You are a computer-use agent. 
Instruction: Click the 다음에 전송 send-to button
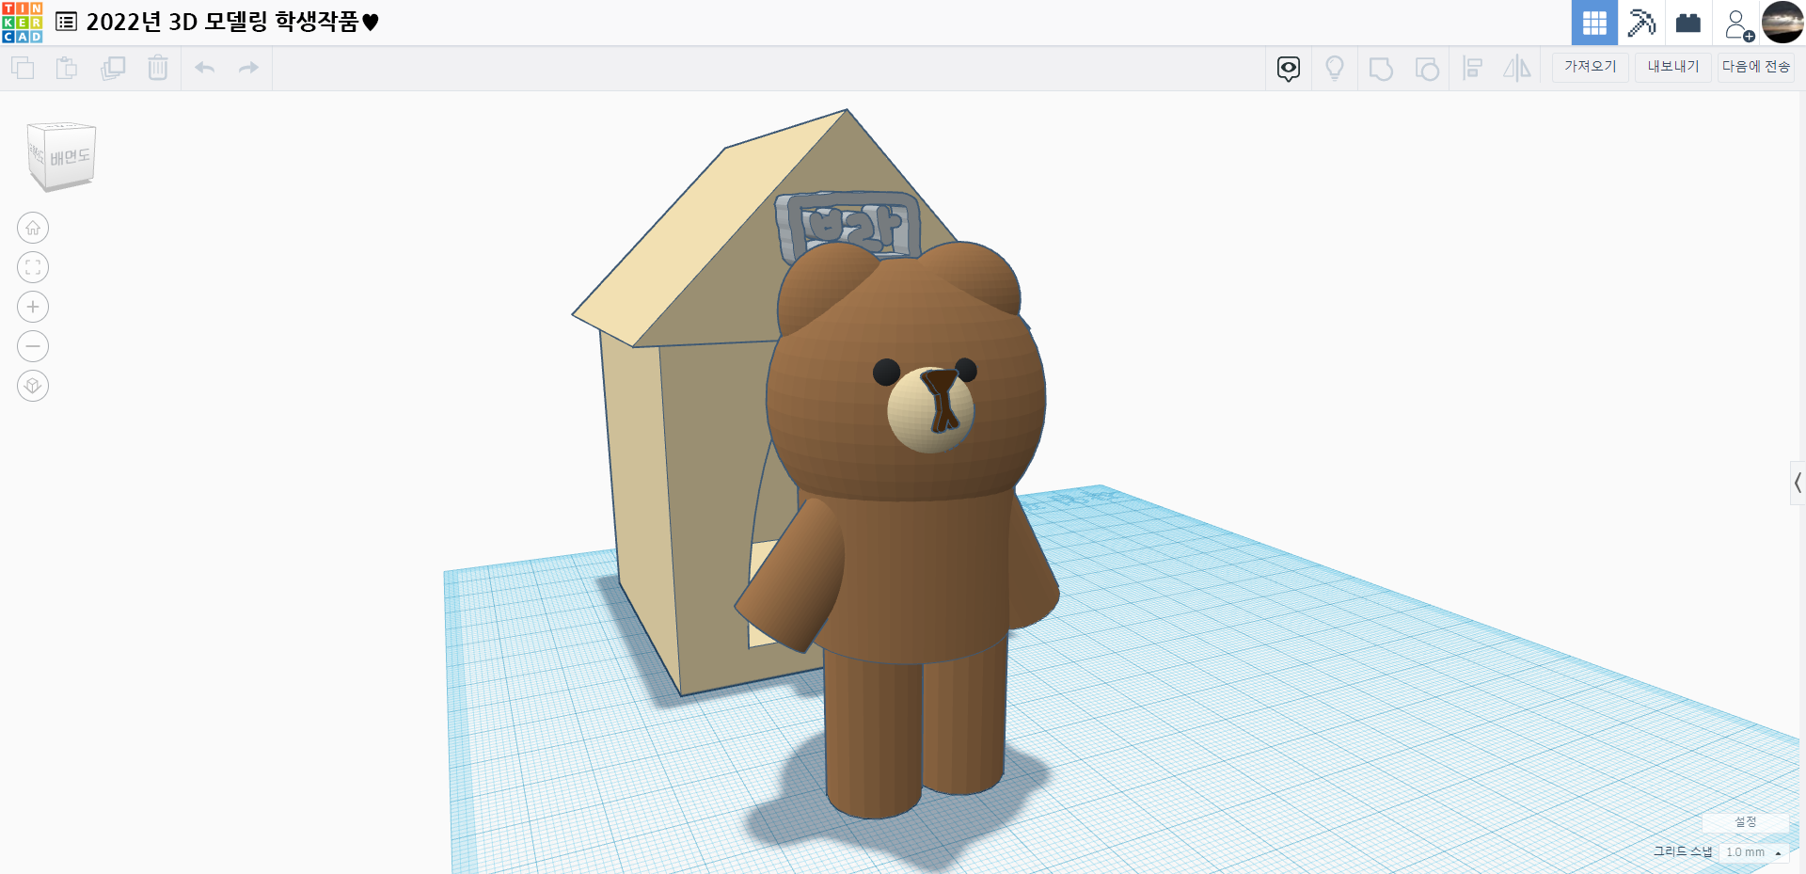click(1756, 67)
